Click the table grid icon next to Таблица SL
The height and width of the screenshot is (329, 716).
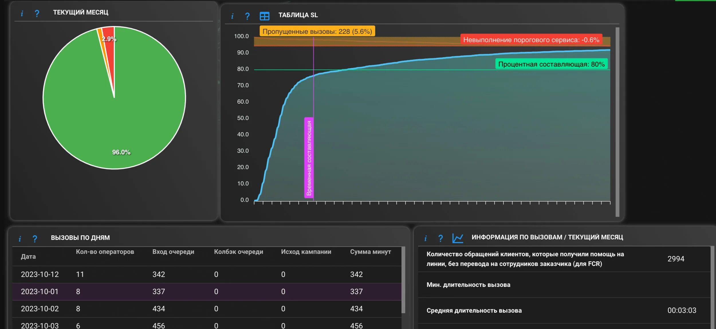pyautogui.click(x=264, y=16)
